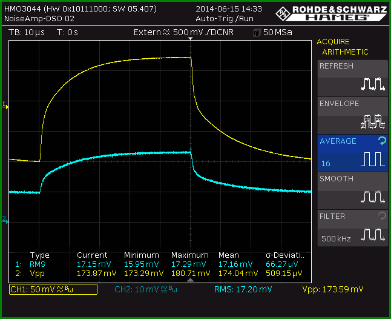Click the FILTER waveform icon

(373, 234)
